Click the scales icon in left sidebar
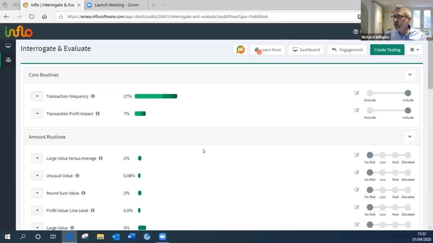 pyautogui.click(x=8, y=60)
